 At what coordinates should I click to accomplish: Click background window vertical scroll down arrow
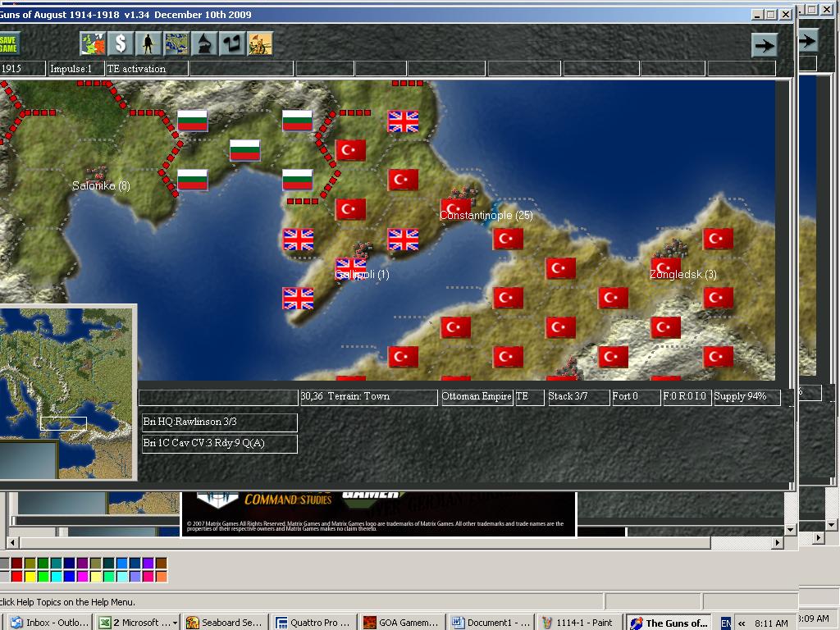832,524
